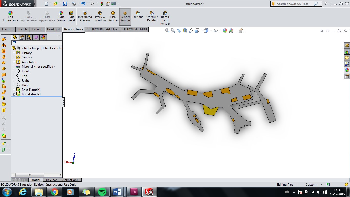350x197 pixels.
Task: Click the Edit Appearance tool
Action: [11, 17]
